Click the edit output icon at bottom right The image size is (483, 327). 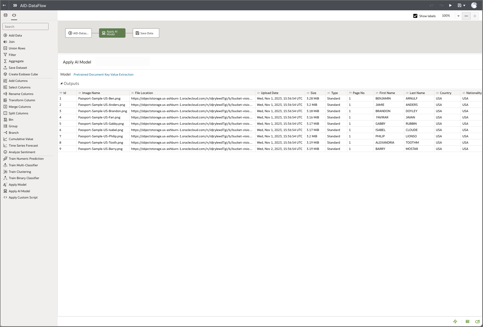click(x=477, y=321)
